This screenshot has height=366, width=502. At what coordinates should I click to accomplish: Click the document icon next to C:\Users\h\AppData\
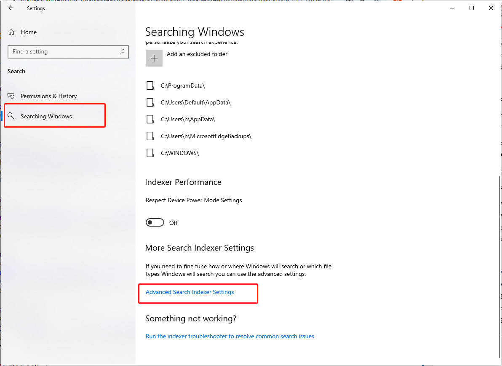pos(150,119)
